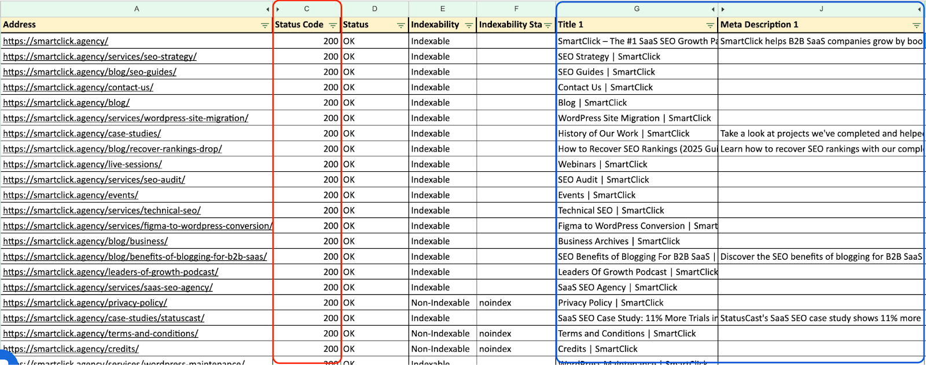This screenshot has width=926, height=365.
Task: Open the contact-us link
Action: click(x=78, y=87)
